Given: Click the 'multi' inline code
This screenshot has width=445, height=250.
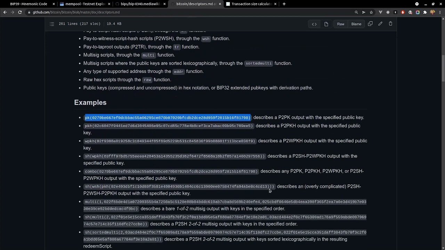Looking at the screenshot, I should point(148,55).
